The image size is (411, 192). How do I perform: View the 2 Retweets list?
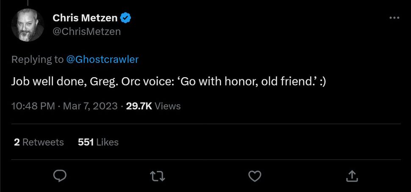click(x=39, y=142)
